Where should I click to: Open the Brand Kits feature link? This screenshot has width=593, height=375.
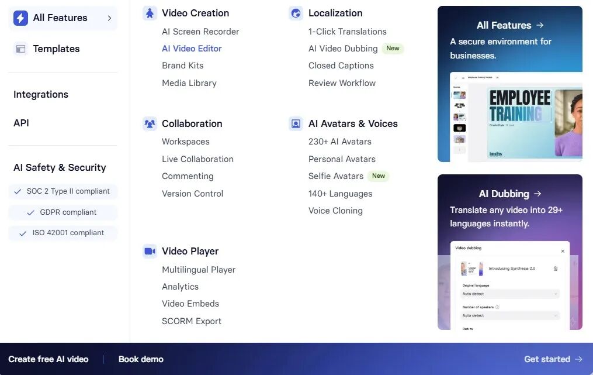pyautogui.click(x=183, y=66)
